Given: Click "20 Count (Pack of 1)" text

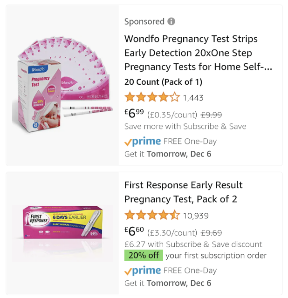Looking at the screenshot, I should pos(163,82).
